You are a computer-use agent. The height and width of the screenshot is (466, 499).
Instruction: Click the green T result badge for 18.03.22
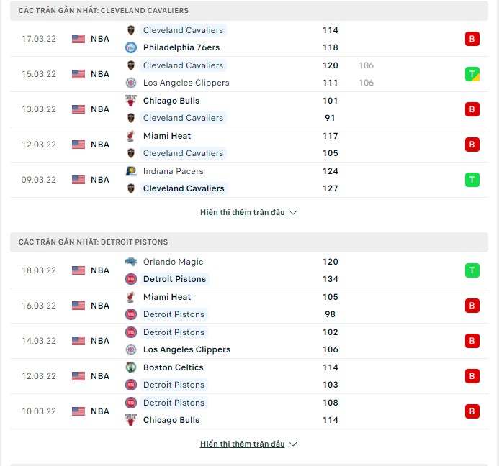pyautogui.click(x=472, y=270)
